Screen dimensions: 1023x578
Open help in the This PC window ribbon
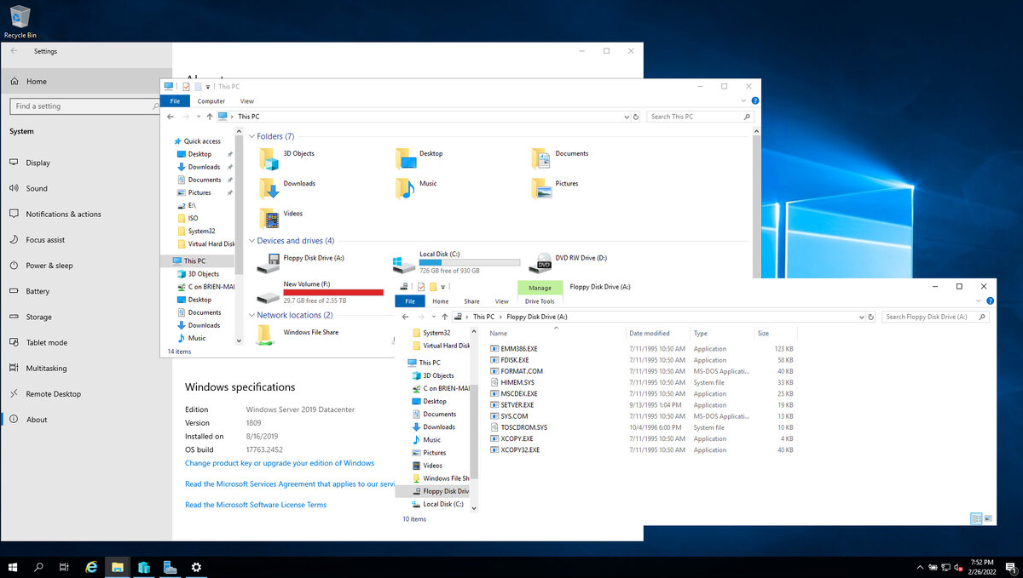pyautogui.click(x=755, y=100)
